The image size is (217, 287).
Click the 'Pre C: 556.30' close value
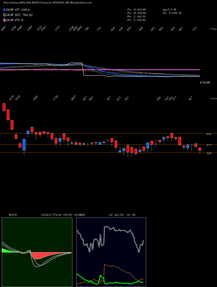click(x=136, y=20)
